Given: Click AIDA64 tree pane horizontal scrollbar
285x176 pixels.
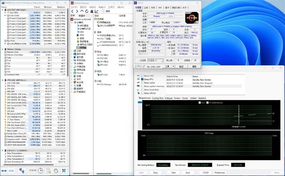Looking at the screenshot, I should point(81,174).
